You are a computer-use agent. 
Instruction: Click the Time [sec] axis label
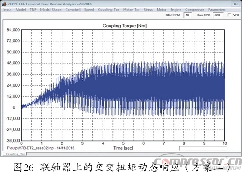pyautogui.click(x=123, y=148)
